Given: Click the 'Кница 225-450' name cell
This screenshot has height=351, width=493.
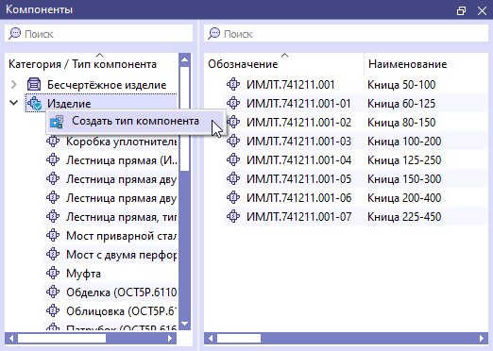Looking at the screenshot, I should pyautogui.click(x=404, y=217).
